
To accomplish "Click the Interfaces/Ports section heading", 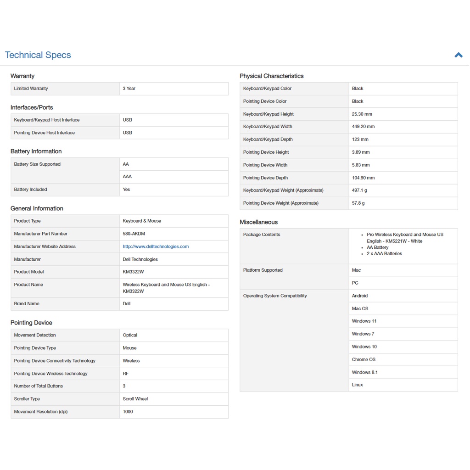I will tap(32, 107).
